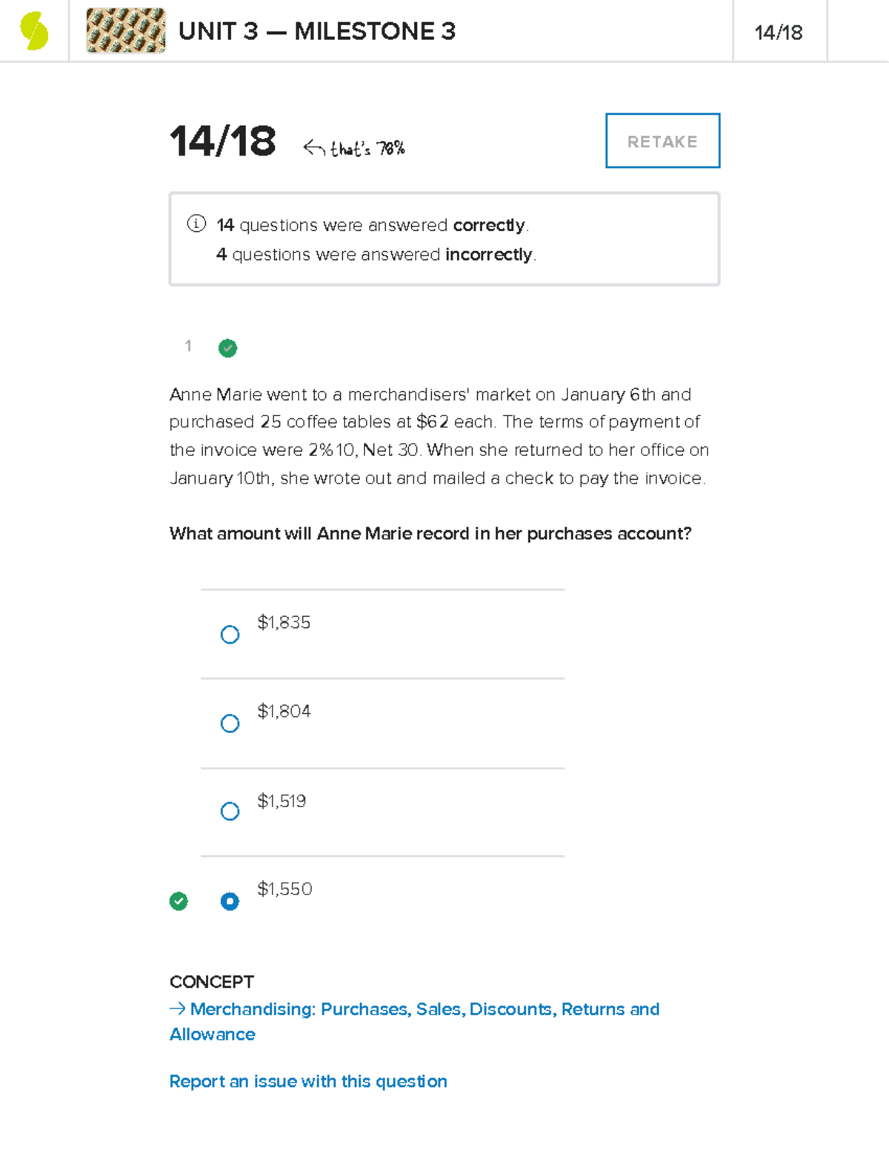Click the 14/18 score in top header
Viewport: 889px width, 1150px height.
pos(778,33)
